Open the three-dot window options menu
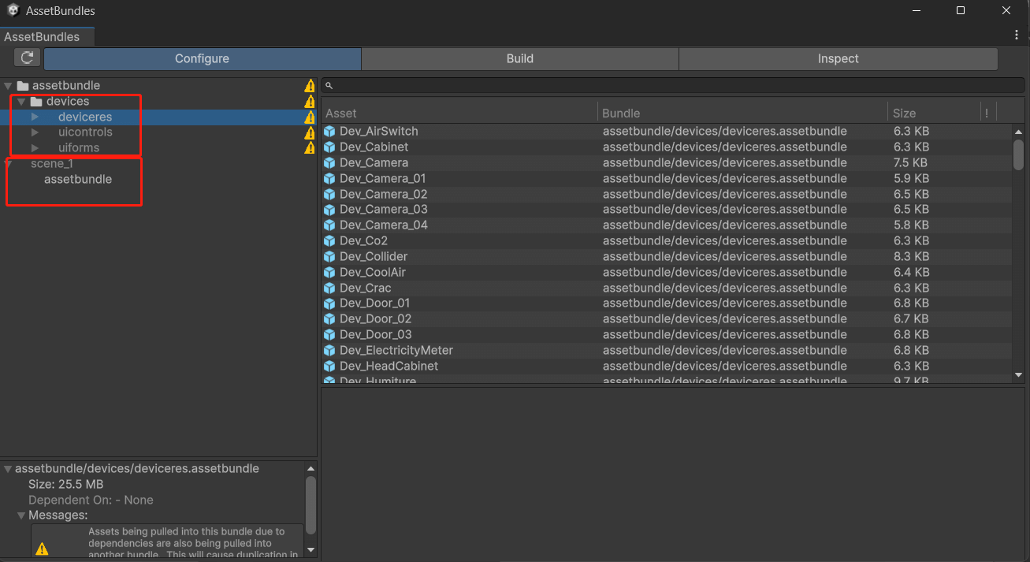This screenshot has width=1030, height=562. click(1017, 35)
